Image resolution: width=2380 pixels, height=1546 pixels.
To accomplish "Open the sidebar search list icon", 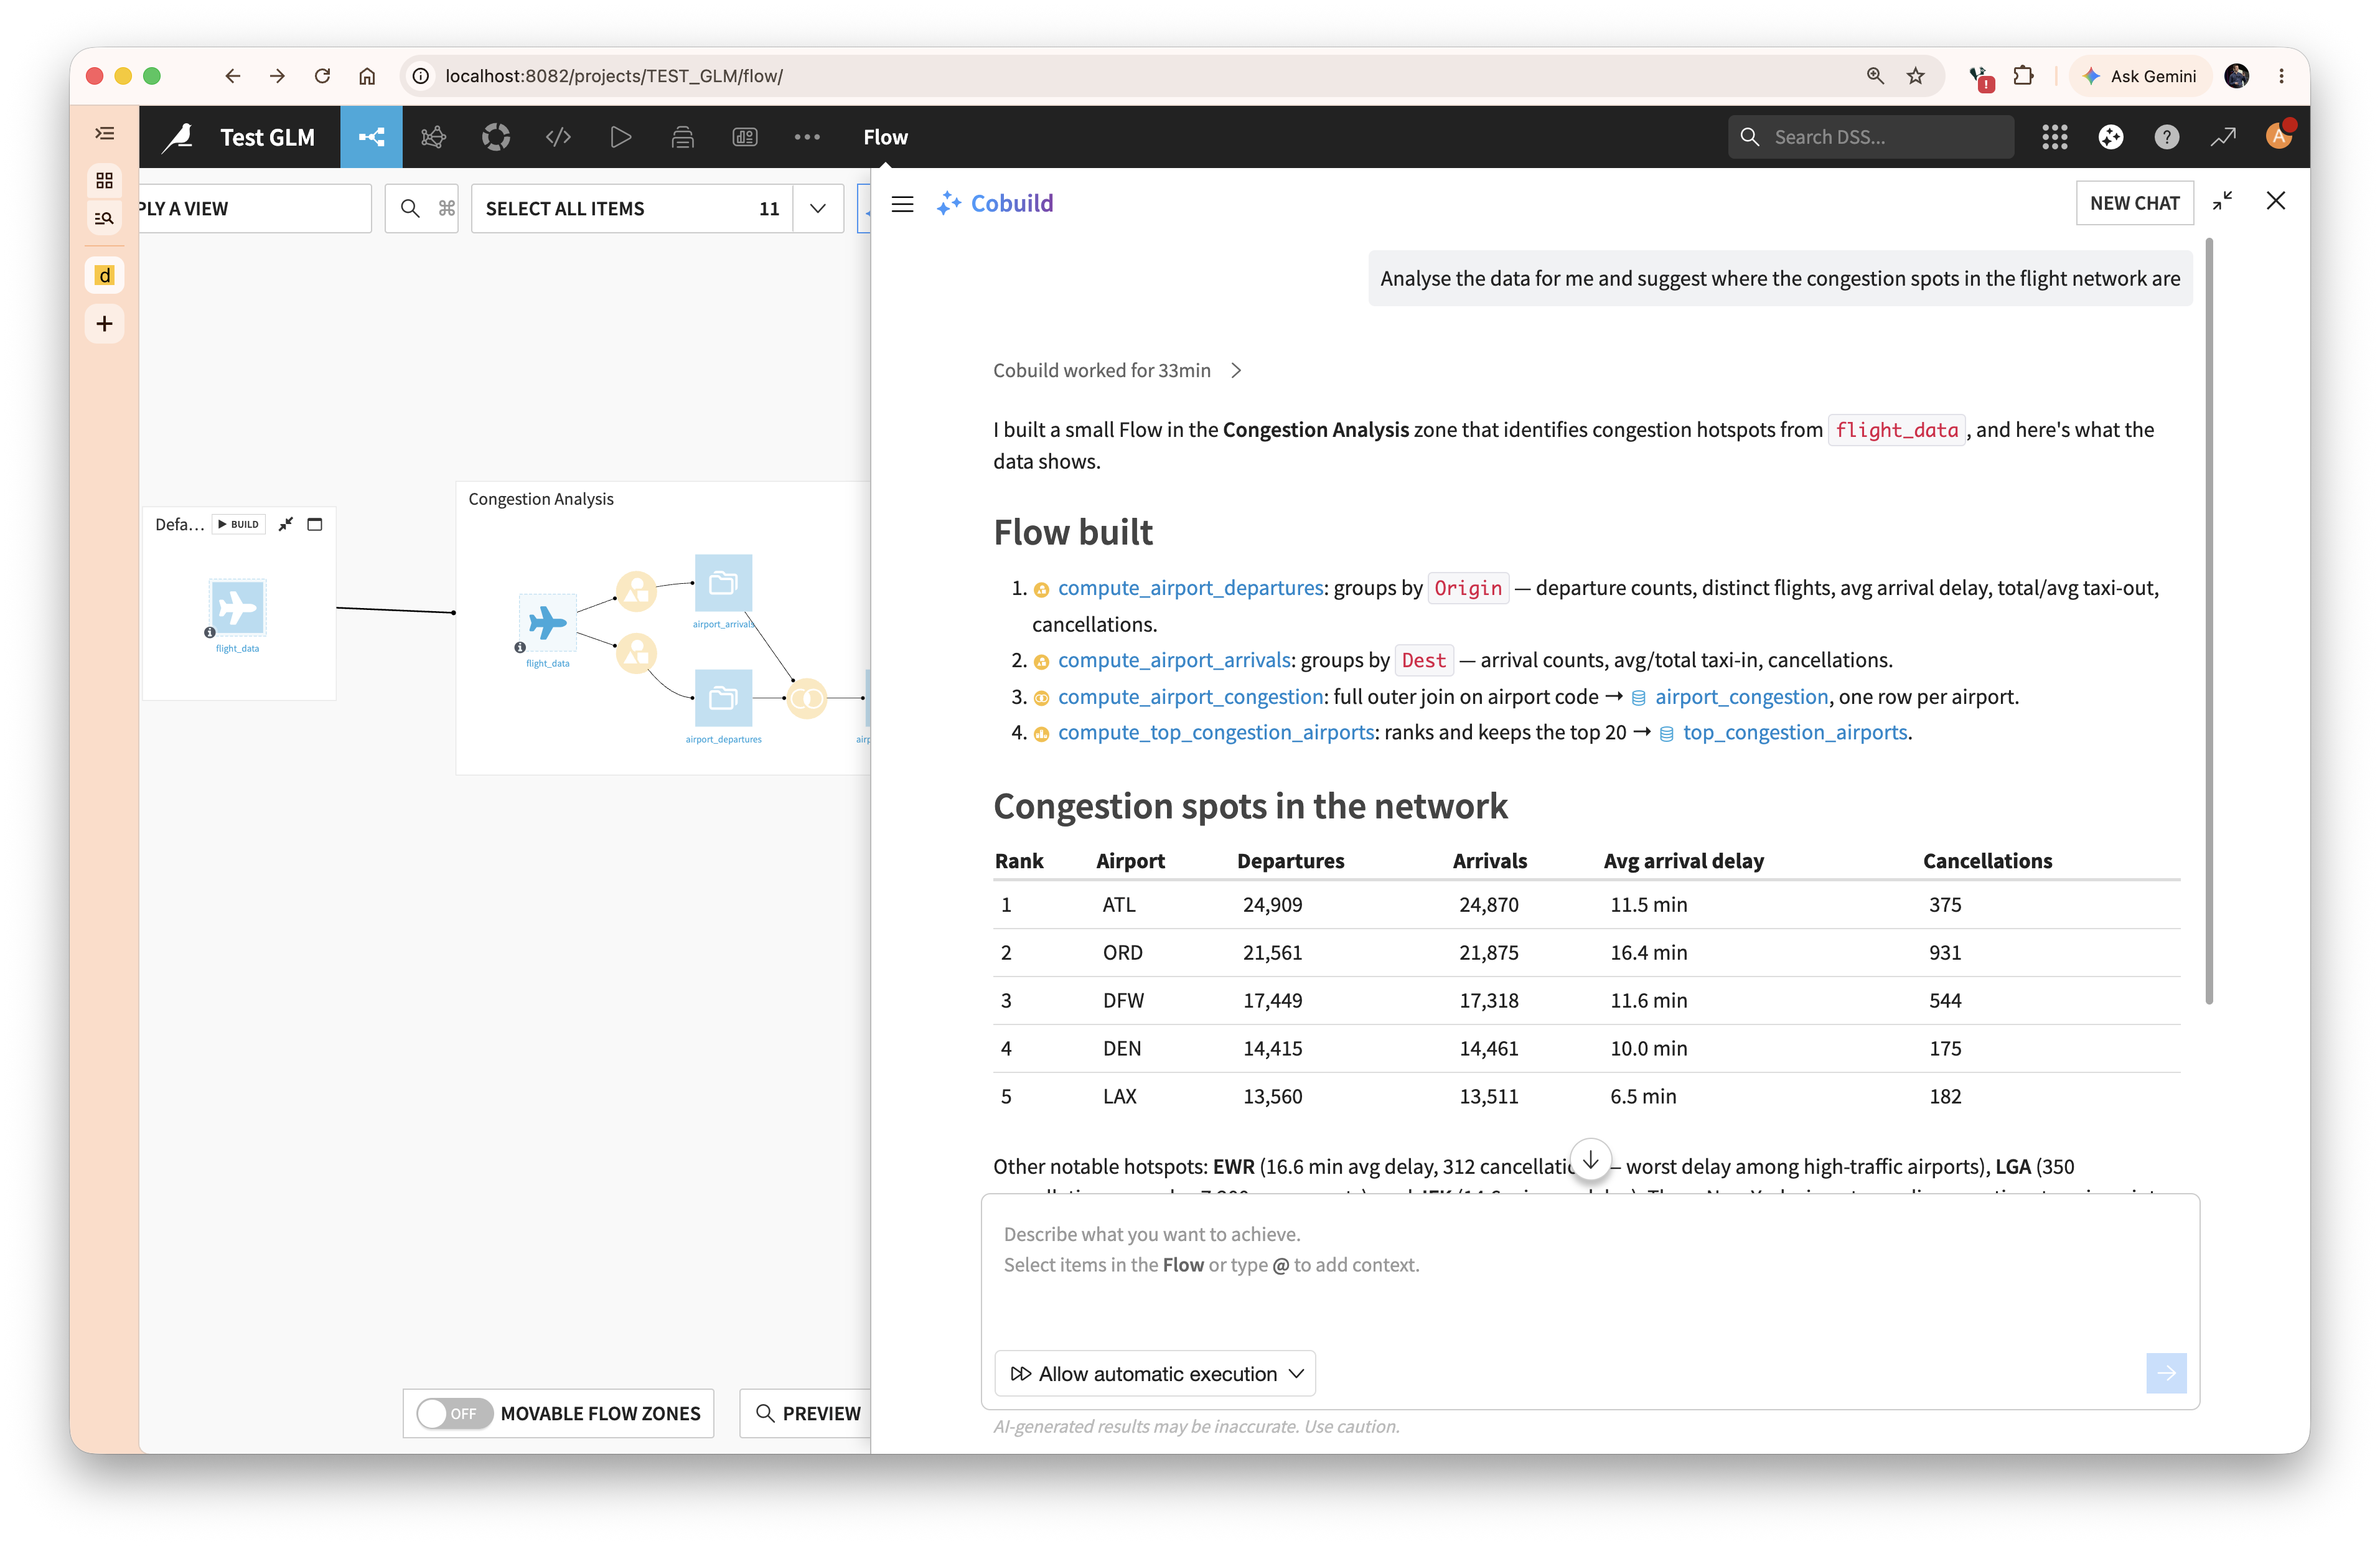I will click(104, 218).
